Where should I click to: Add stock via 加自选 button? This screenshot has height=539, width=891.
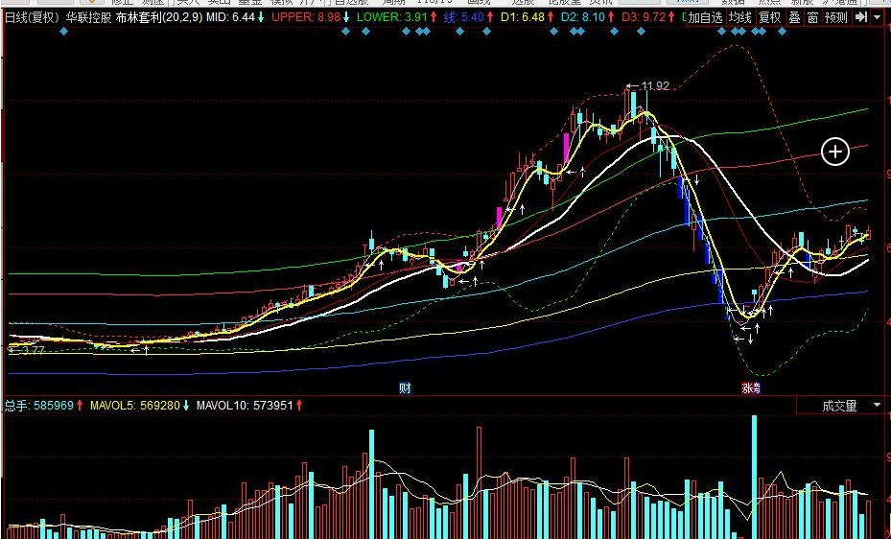point(705,17)
